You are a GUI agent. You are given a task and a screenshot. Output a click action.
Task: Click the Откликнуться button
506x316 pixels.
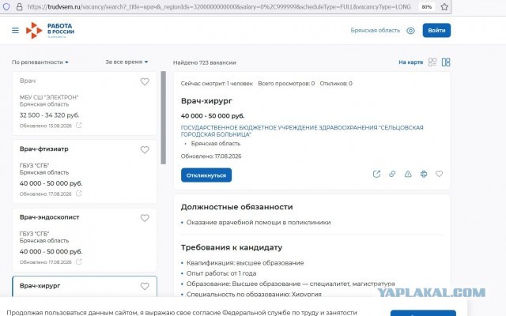pyautogui.click(x=206, y=175)
